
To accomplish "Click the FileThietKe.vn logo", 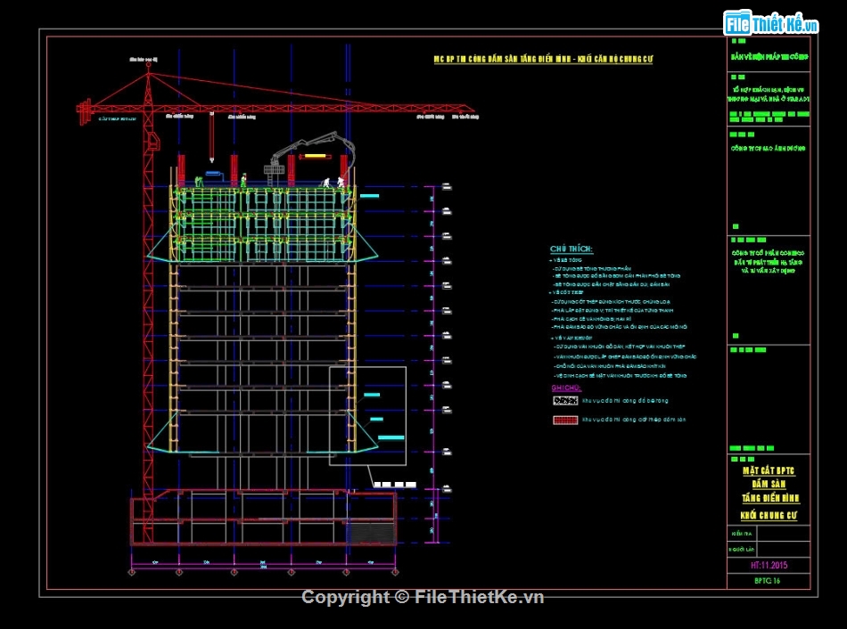I will (x=771, y=22).
